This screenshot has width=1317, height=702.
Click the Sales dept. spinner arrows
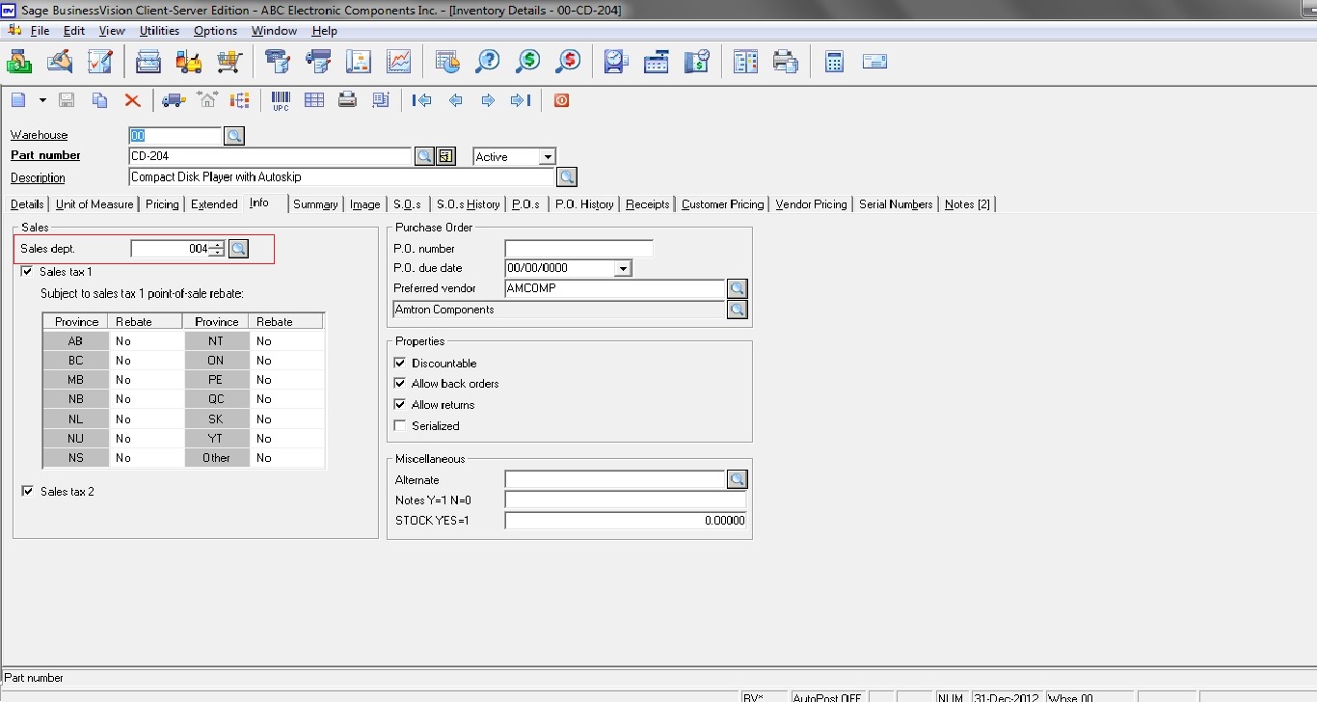coord(217,249)
